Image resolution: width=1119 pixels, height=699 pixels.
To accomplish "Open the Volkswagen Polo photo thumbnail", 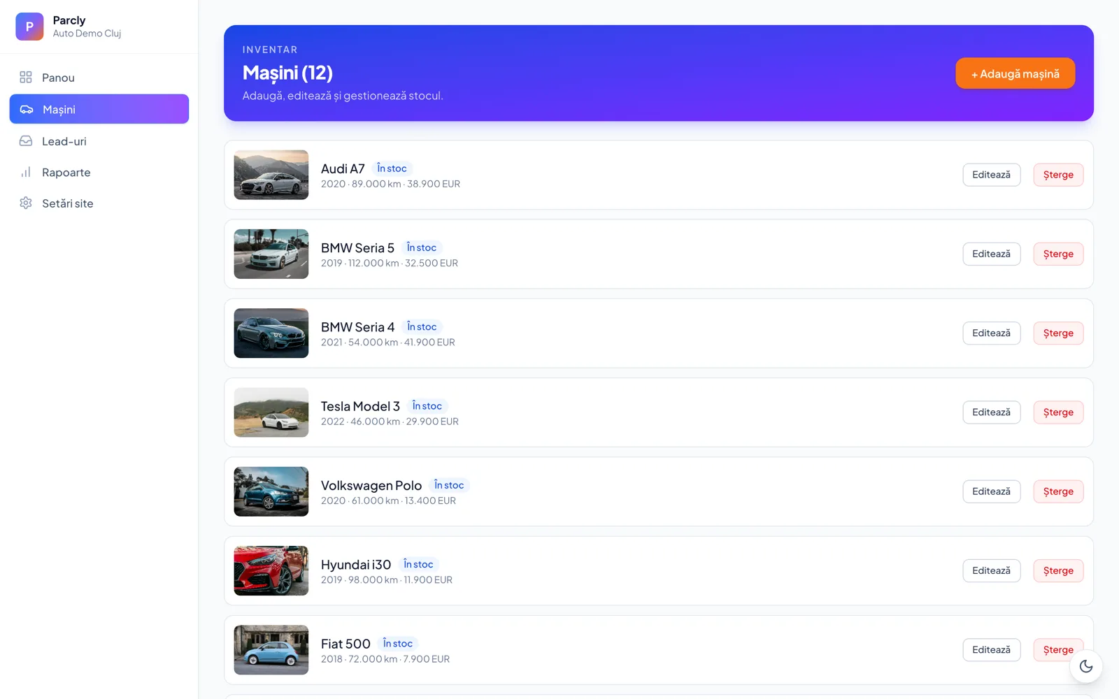I will pos(271,491).
